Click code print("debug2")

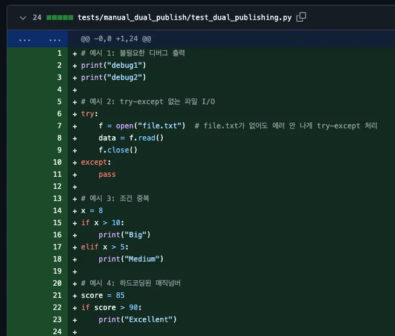point(114,77)
